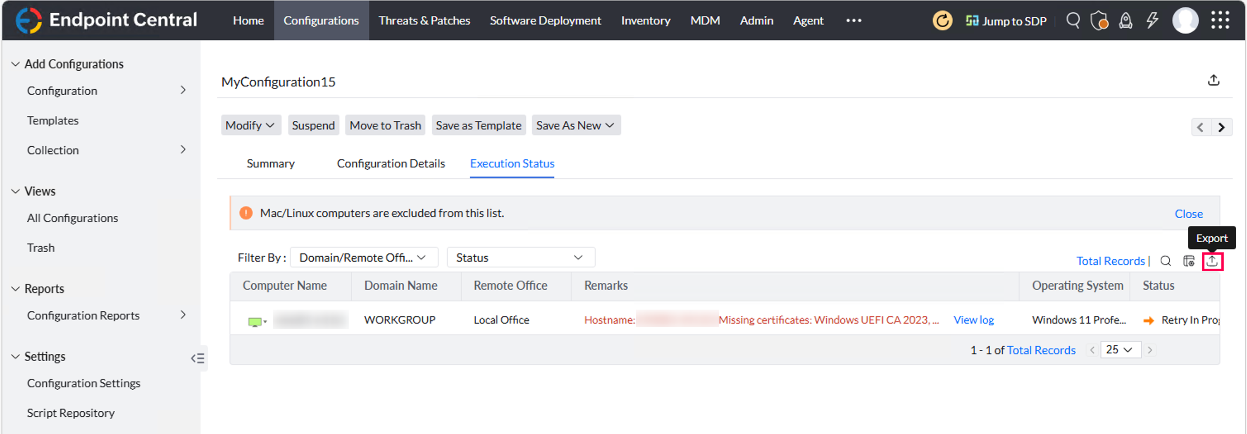Screen dimensions: 1247x434
Task: Open the Status filter dropdown
Action: (x=520, y=258)
